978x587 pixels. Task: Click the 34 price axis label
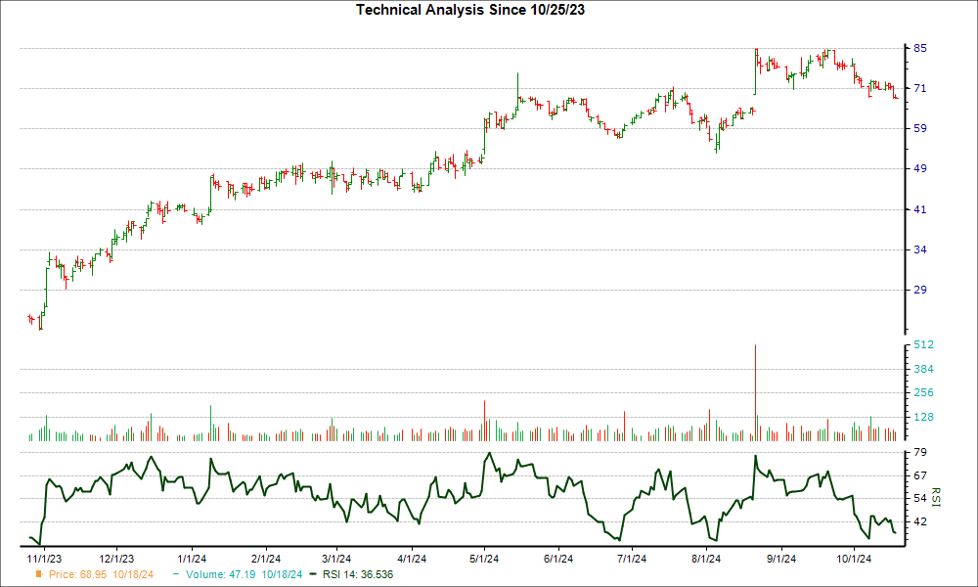[x=920, y=249]
